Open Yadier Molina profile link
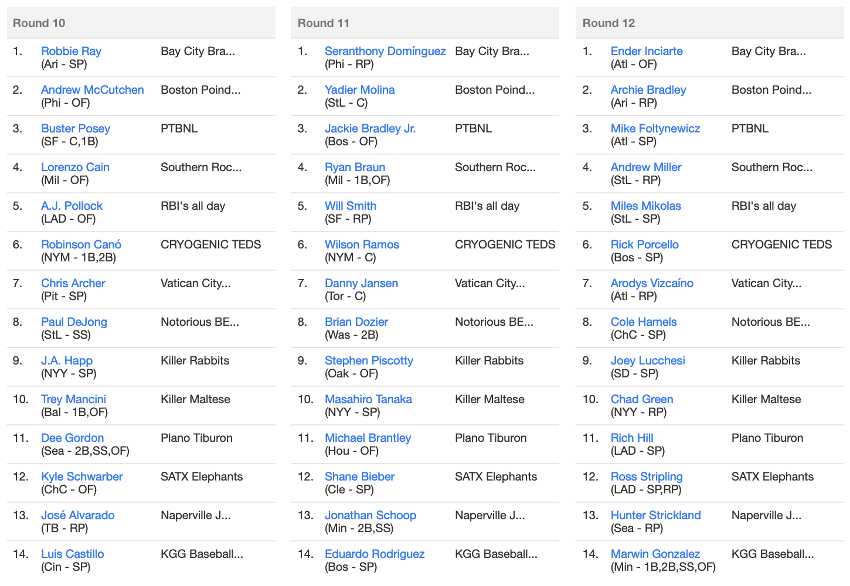The height and width of the screenshot is (586, 850). [360, 90]
